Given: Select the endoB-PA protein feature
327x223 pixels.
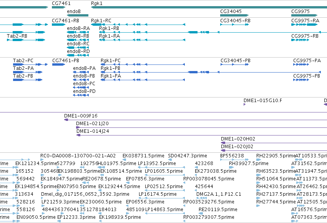Looking at the screenshot, I should click(x=81, y=72).
